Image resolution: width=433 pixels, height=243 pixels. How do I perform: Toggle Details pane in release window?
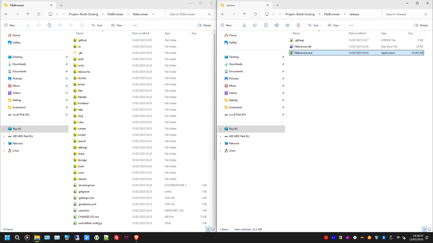click(421, 25)
